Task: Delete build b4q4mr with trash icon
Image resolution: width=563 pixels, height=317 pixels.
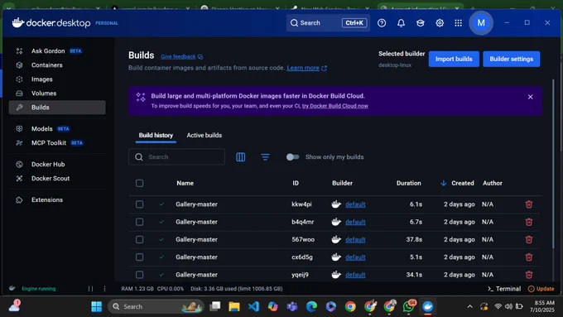Action: [529, 222]
